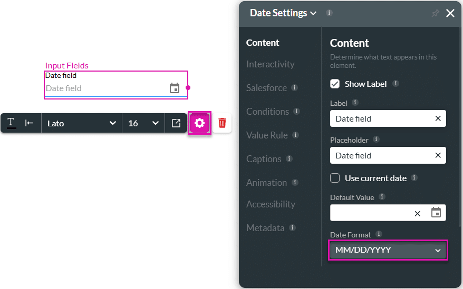Close the Date Settings panel
463x289 pixels.
click(450, 13)
